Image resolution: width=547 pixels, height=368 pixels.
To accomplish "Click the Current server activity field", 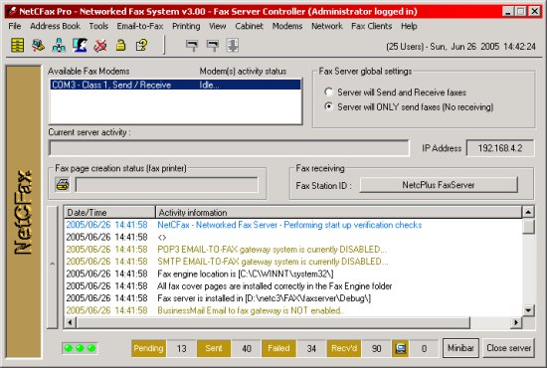I will pyautogui.click(x=229, y=148).
